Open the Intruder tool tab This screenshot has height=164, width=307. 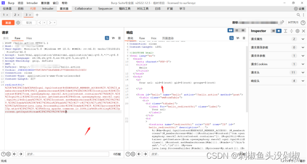(x=48, y=8)
